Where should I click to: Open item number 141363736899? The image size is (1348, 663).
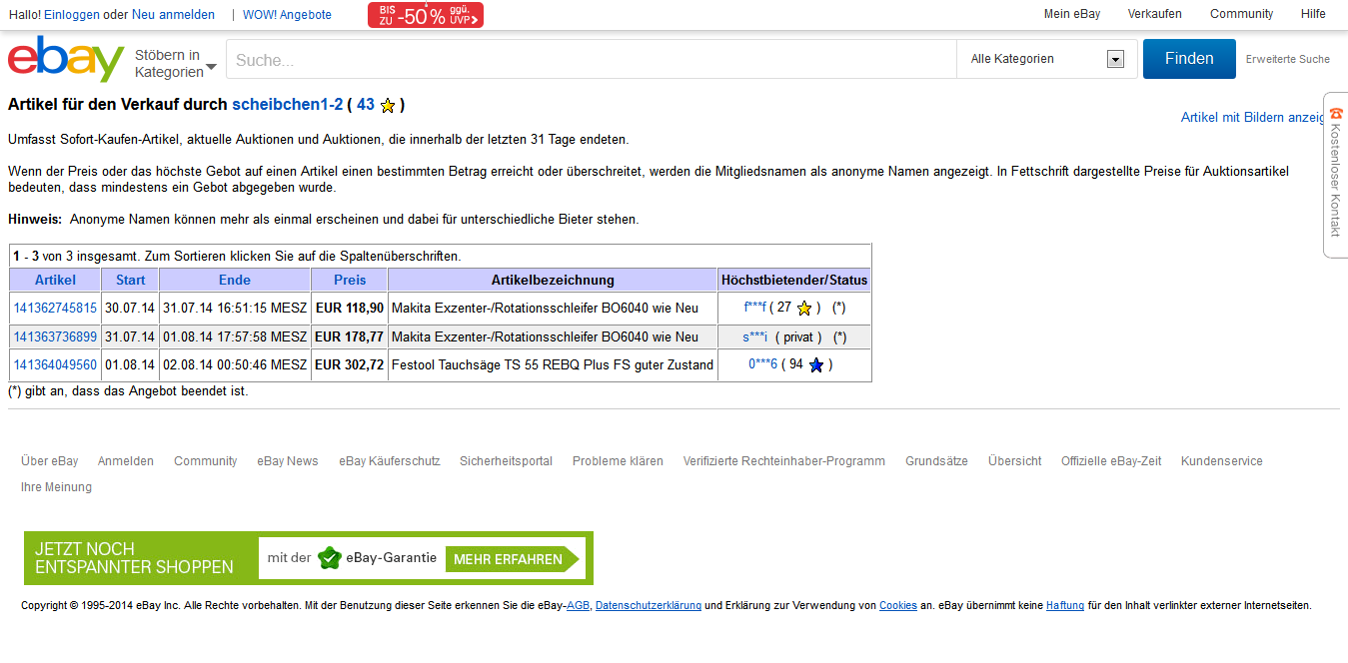click(x=55, y=337)
